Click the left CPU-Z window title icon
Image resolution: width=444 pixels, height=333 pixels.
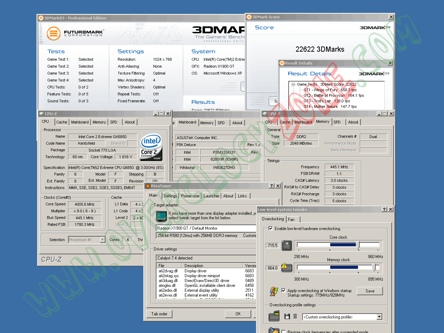[x=41, y=114]
